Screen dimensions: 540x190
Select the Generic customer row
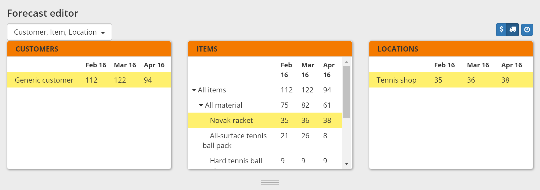pyautogui.click(x=44, y=80)
